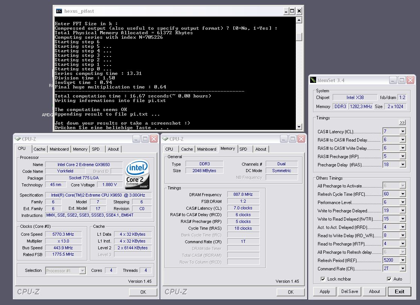
Task: Minimize the hexus_pifast console window
Action: 286,11
